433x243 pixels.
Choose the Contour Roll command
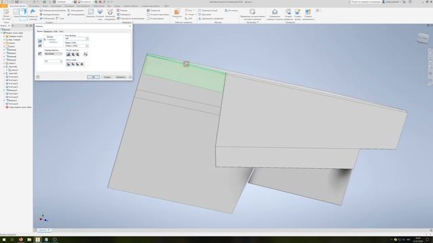pos(50,14)
